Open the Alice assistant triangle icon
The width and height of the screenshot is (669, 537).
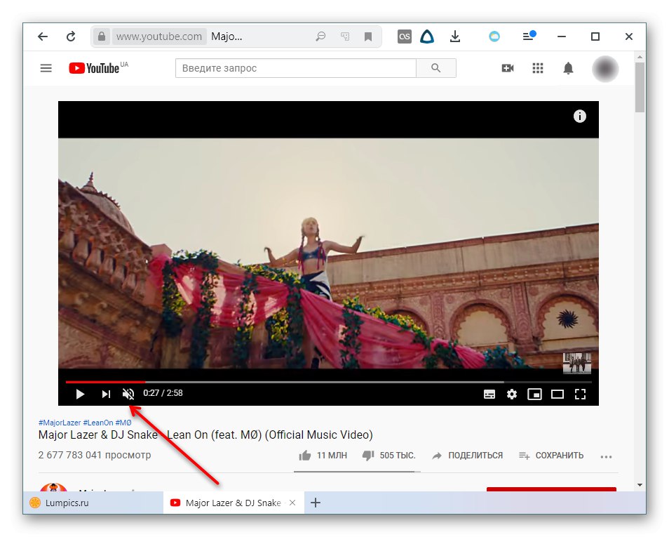pos(427,37)
